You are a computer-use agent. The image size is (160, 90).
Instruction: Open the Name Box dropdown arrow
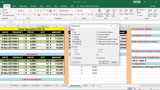point(7,22)
